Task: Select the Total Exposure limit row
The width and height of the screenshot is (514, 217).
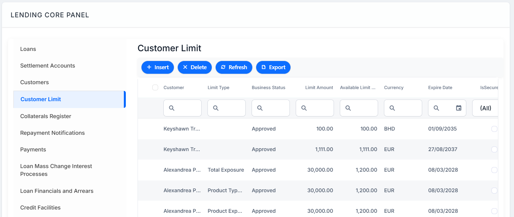Action: [x=318, y=170]
